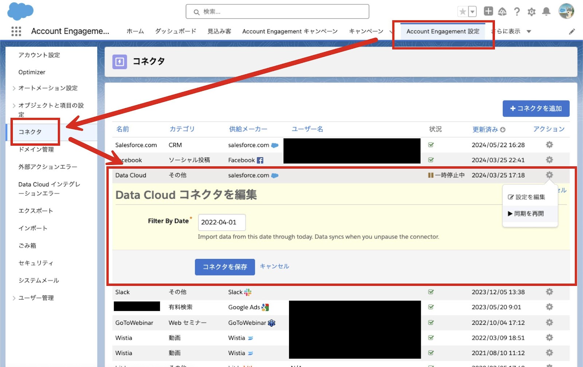The width and height of the screenshot is (583, 367).
Task: Open the setup gear in header
Action: point(532,12)
